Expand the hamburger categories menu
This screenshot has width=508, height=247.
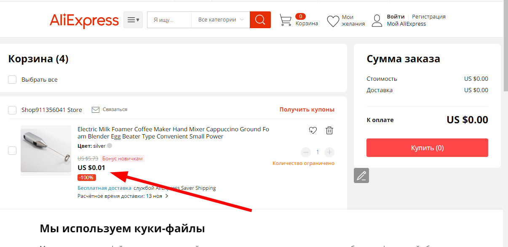pyautogui.click(x=133, y=20)
